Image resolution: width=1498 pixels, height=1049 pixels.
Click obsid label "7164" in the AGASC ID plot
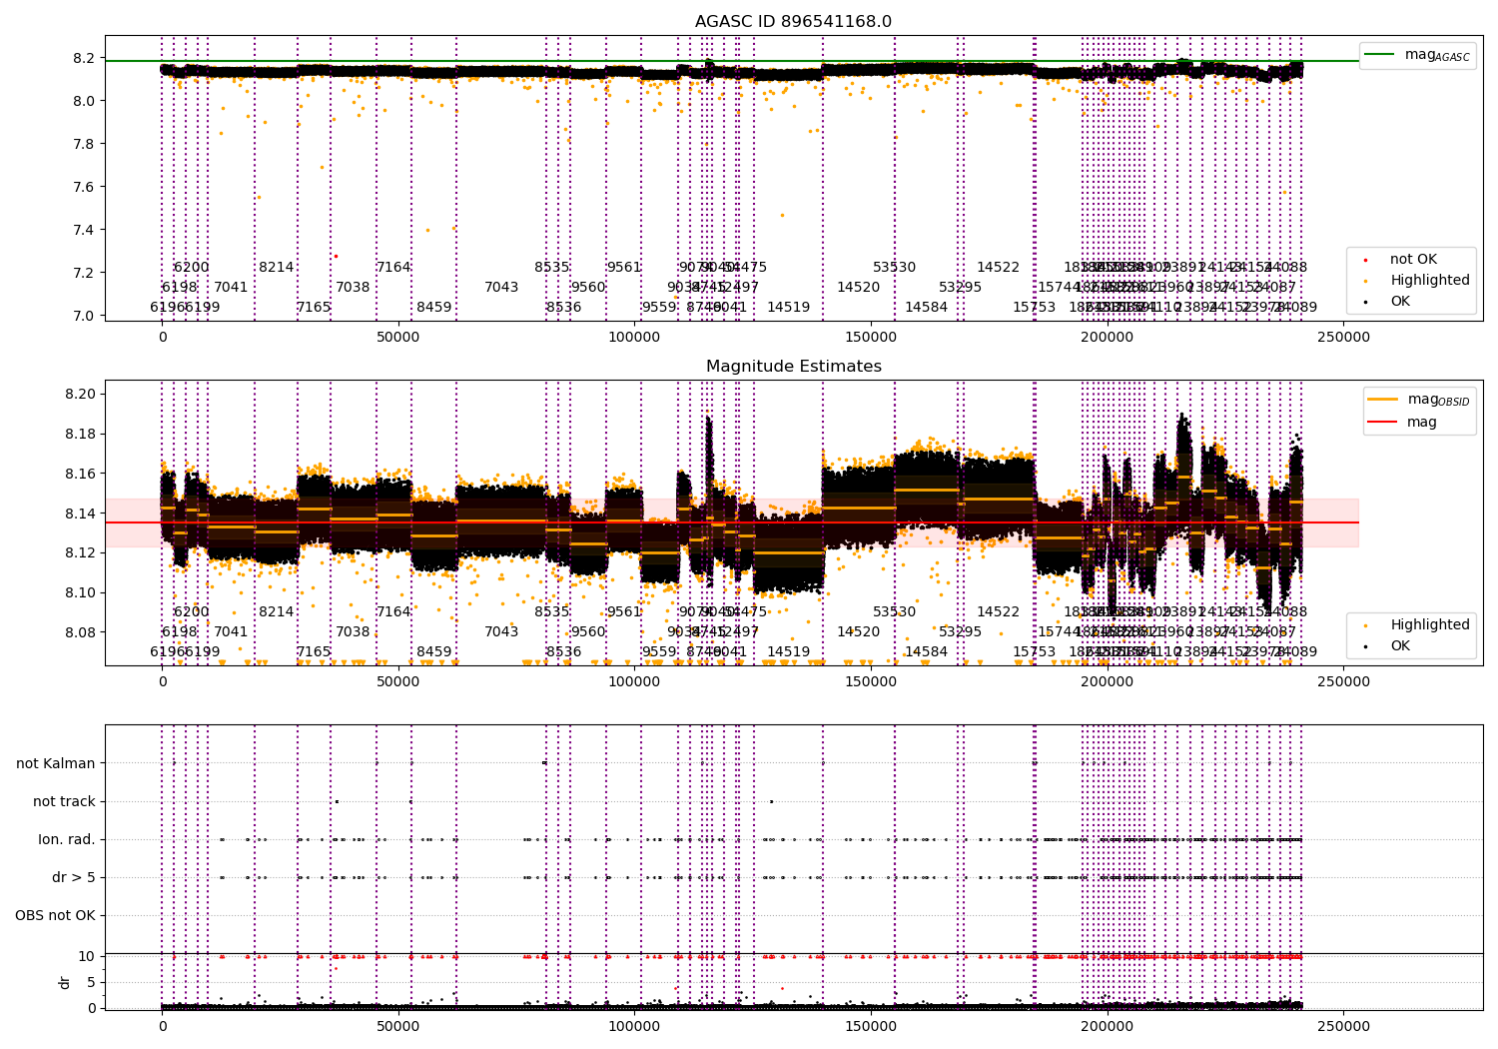[x=393, y=268]
